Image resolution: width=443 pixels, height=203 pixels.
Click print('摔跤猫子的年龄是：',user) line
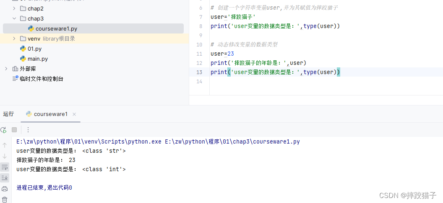pyautogui.click(x=258, y=63)
